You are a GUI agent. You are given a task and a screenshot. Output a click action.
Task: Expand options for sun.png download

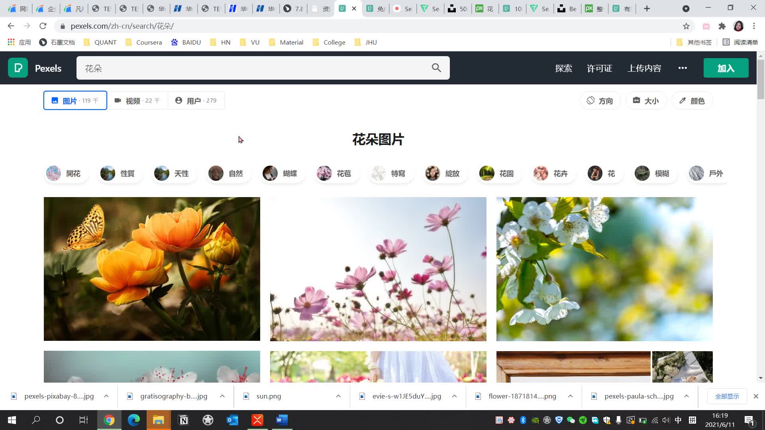click(x=338, y=396)
